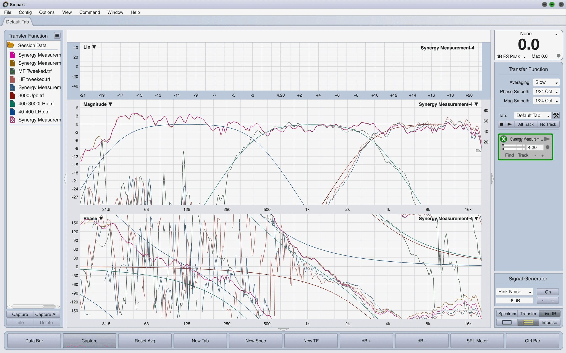Click the X-marked icon of the last Synergy Measurement
The width and height of the screenshot is (566, 353).
pos(12,120)
